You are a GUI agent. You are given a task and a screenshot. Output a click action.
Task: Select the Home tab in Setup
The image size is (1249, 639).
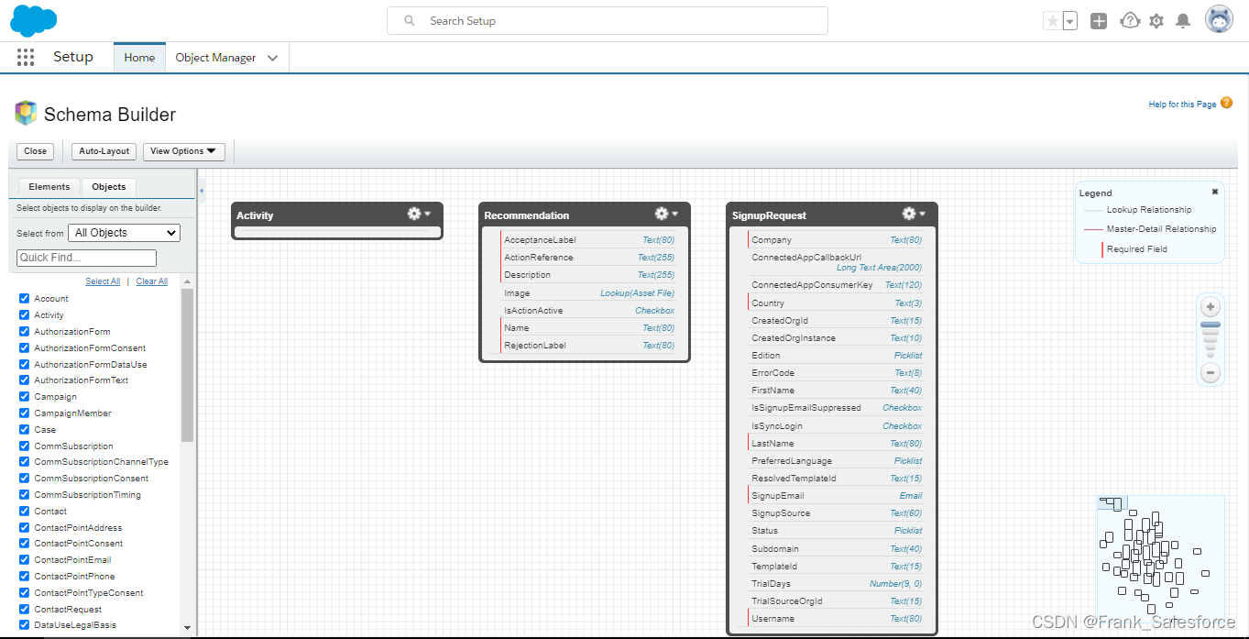coord(138,57)
